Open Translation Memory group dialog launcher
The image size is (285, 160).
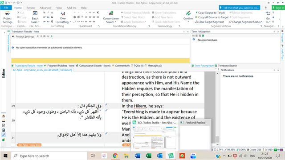(149, 26)
